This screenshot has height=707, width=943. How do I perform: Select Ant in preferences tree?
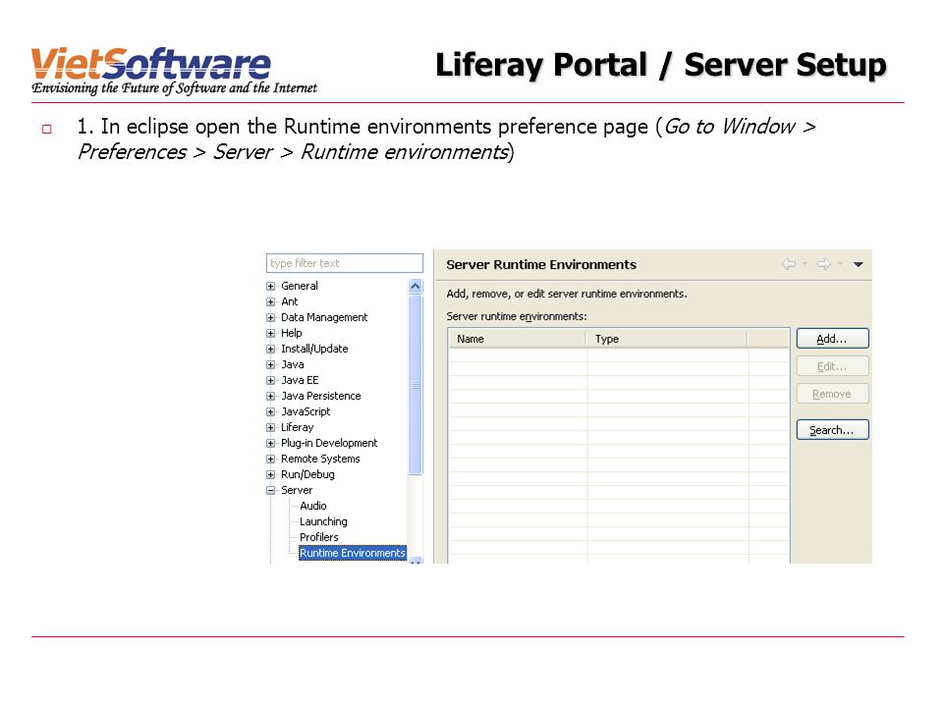289,301
